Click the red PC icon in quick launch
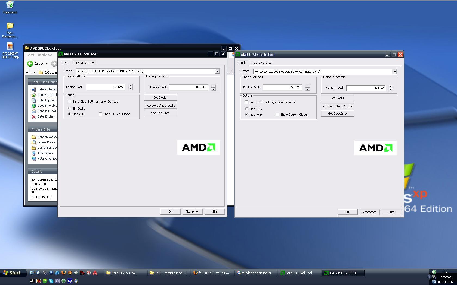The image size is (457, 285). [x=82, y=273]
